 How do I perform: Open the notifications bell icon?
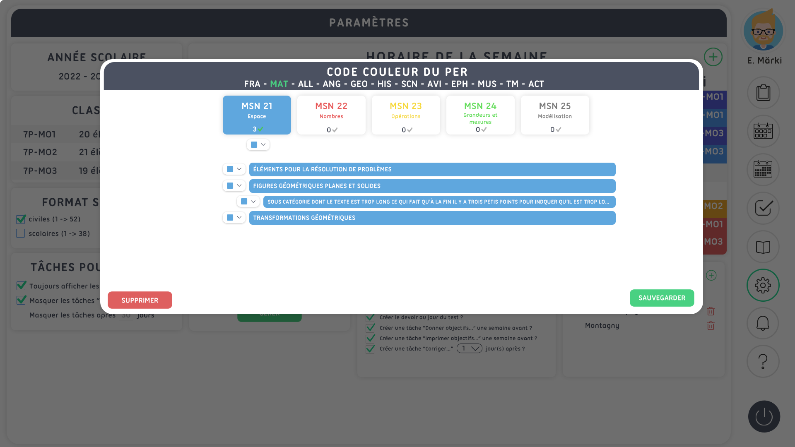click(x=763, y=323)
